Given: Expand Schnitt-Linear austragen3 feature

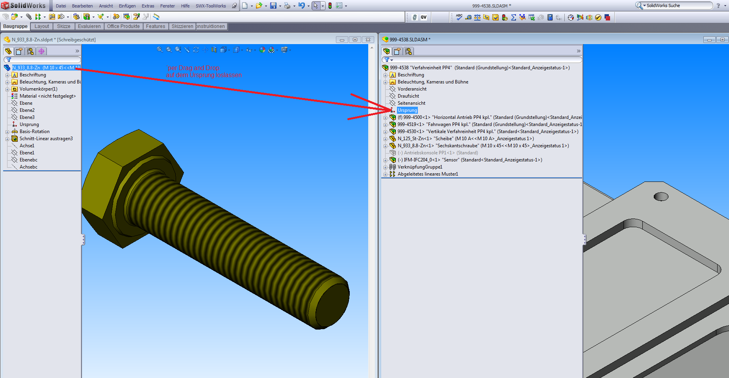Looking at the screenshot, I should click(7, 139).
